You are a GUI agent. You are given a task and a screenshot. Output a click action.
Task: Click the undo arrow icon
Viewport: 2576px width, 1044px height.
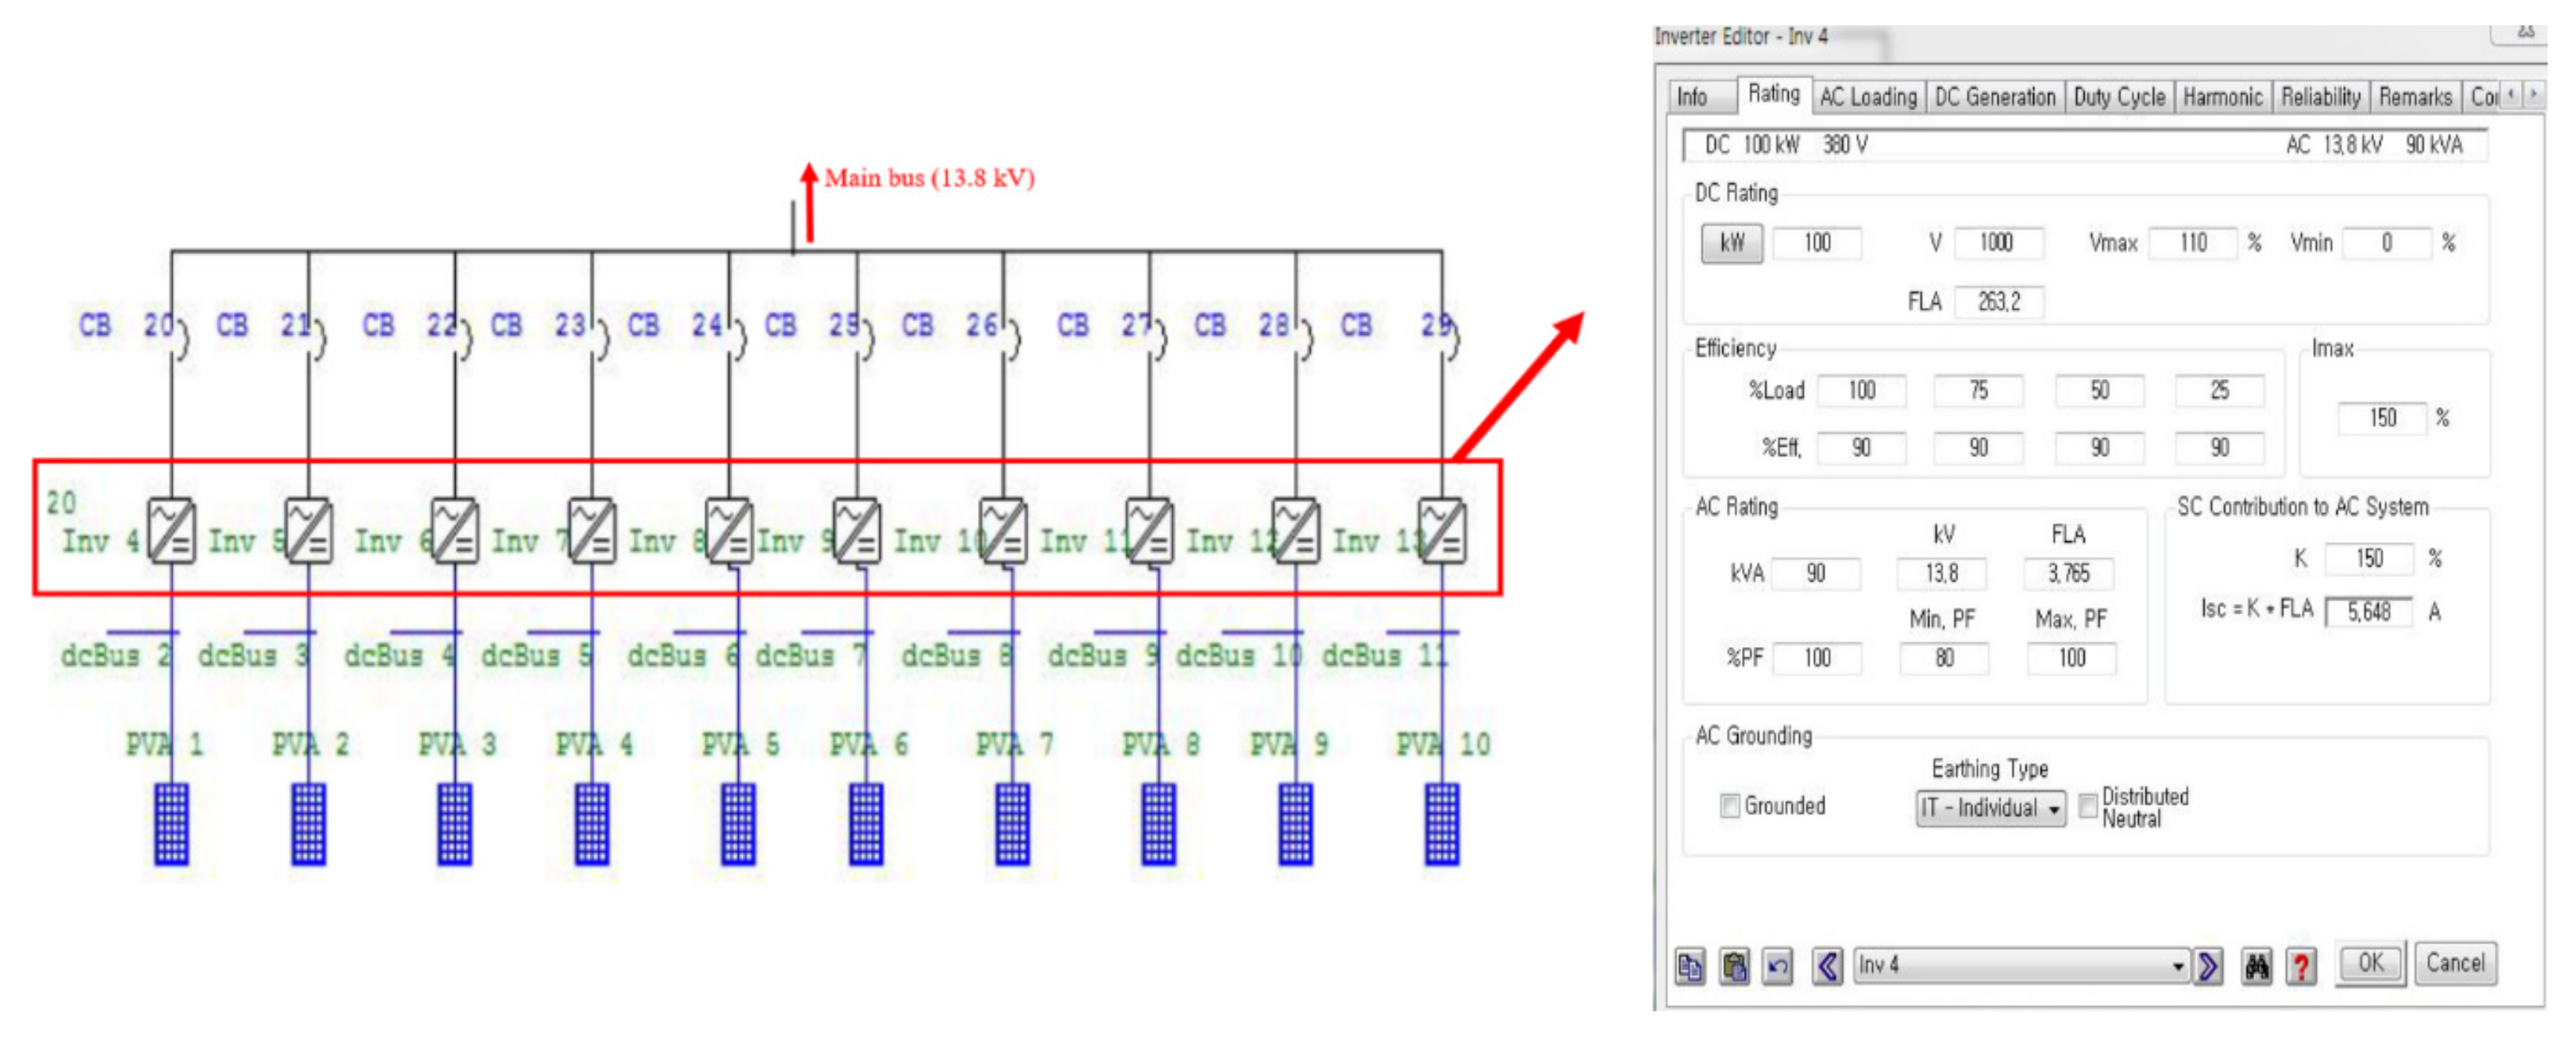(1778, 966)
